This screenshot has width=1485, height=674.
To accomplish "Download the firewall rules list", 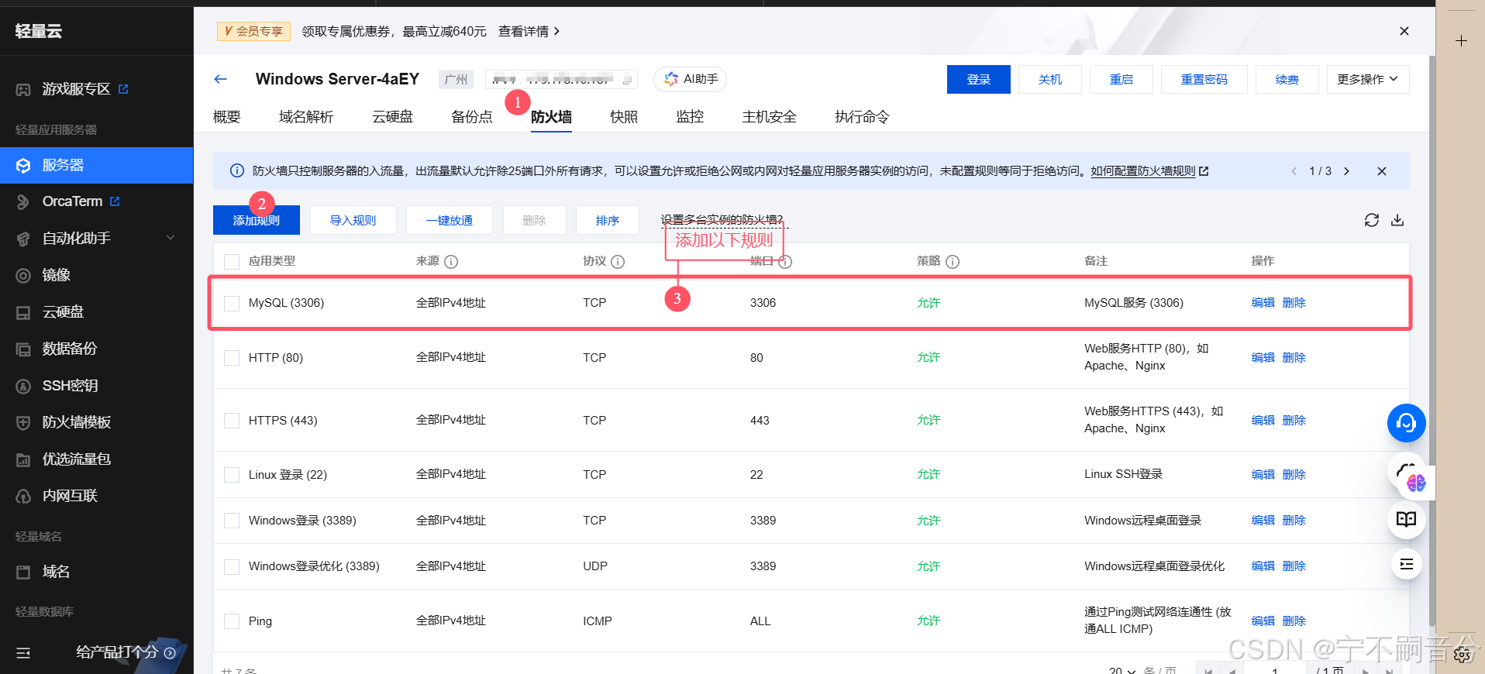I will [x=1397, y=220].
